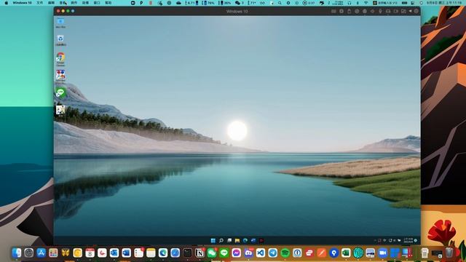Image resolution: width=466 pixels, height=262 pixels.
Task: Open the App Store in the Dock
Action: (x=41, y=253)
